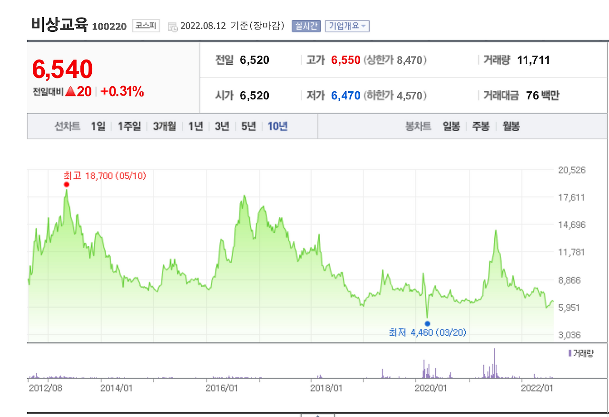
Task: Click the 코스피 market badge
Action: 146,26
